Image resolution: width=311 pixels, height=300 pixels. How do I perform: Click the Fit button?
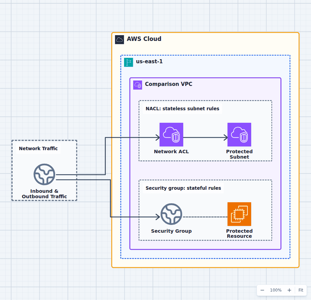pos(301,290)
